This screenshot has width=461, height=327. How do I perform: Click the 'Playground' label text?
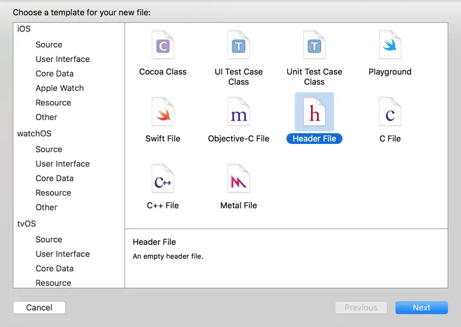click(390, 72)
